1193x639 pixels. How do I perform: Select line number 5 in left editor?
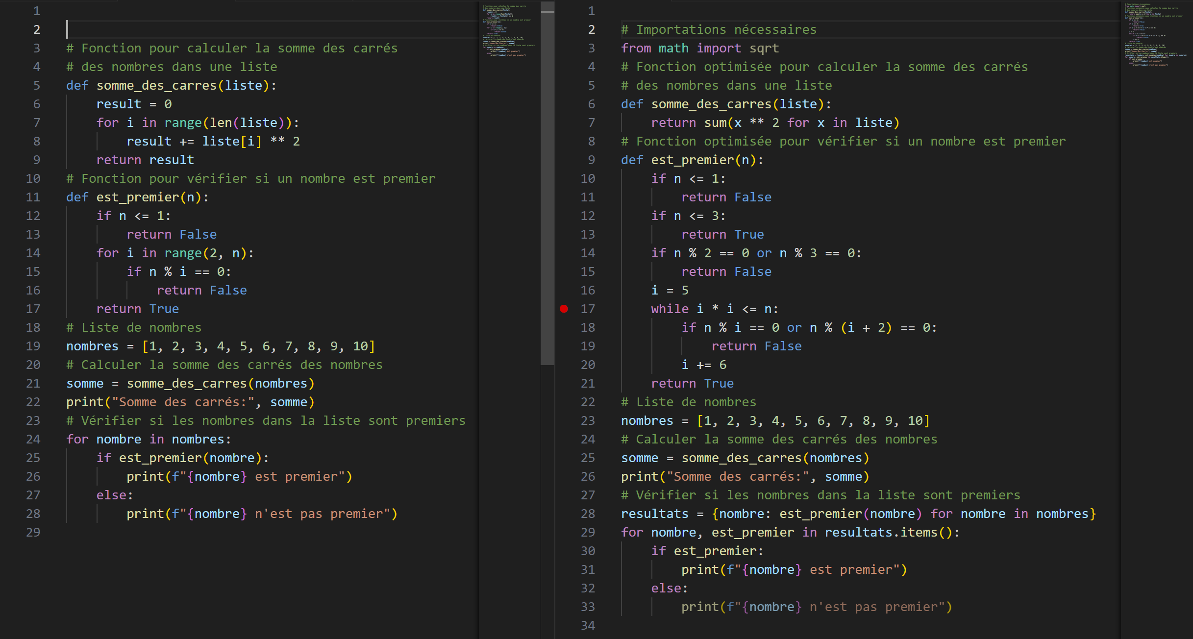point(37,85)
